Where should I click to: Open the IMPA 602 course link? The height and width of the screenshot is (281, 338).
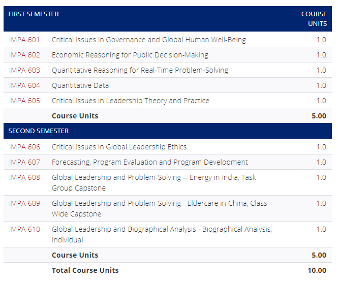(x=24, y=55)
